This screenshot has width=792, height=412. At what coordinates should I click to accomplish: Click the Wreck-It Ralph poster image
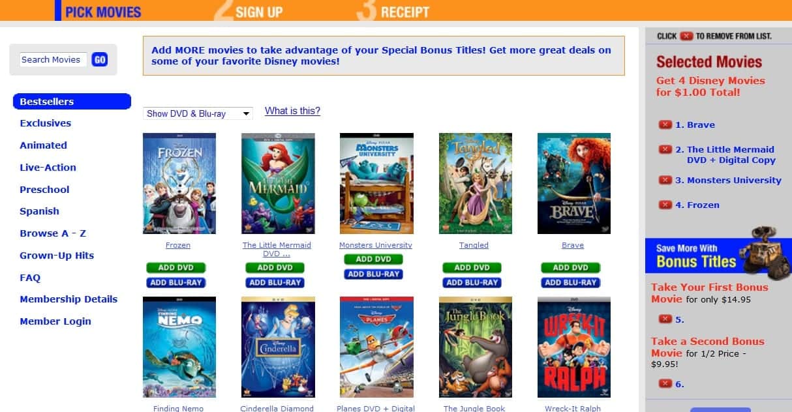pyautogui.click(x=574, y=347)
